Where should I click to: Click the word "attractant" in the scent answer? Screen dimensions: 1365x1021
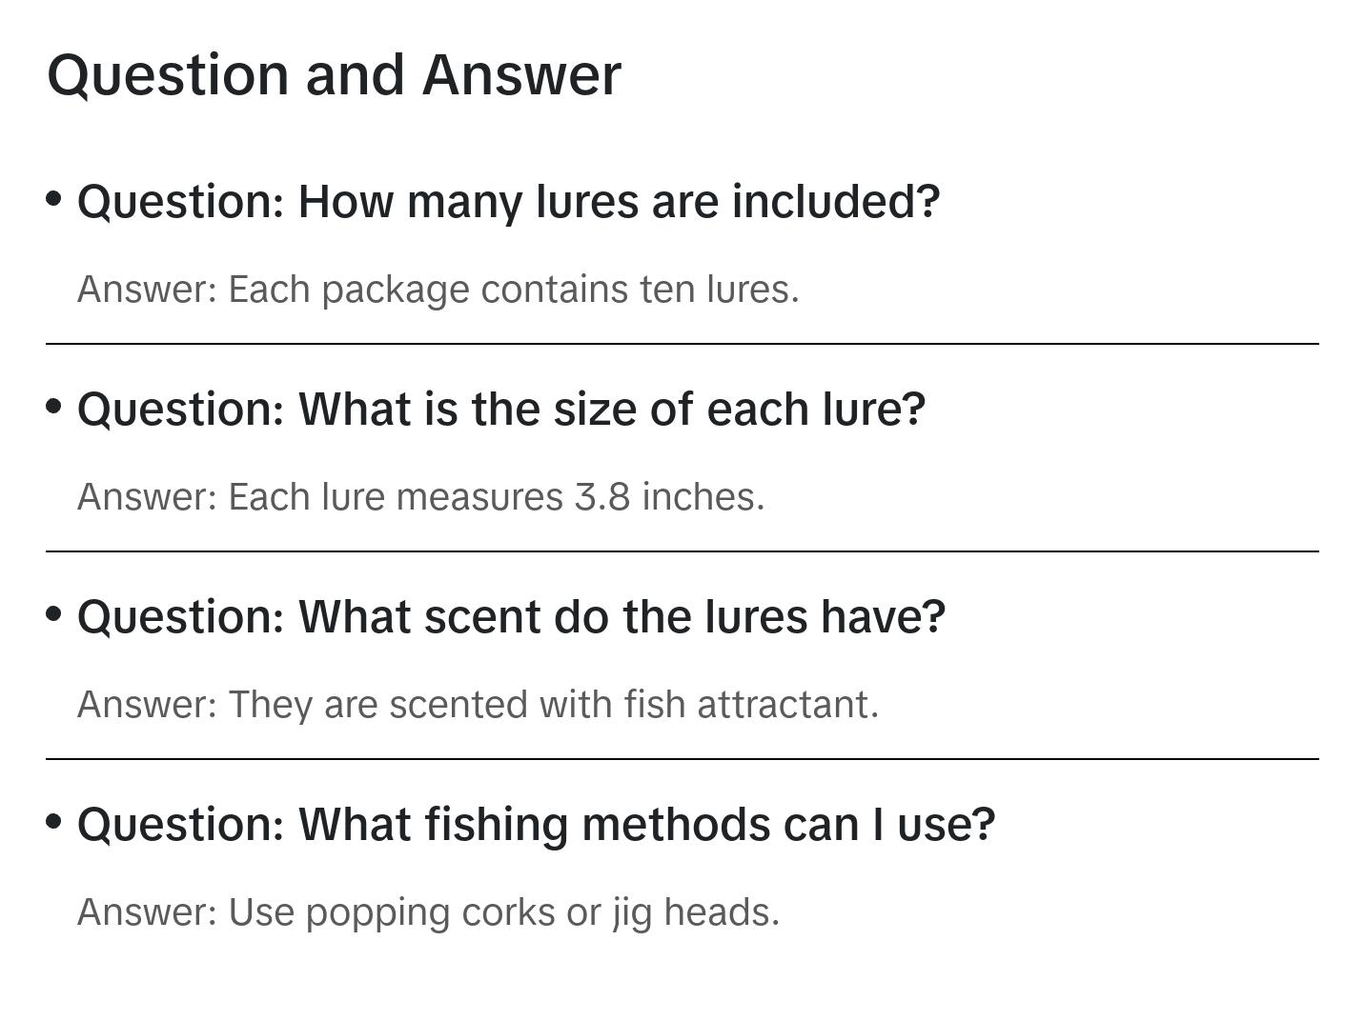786,705
